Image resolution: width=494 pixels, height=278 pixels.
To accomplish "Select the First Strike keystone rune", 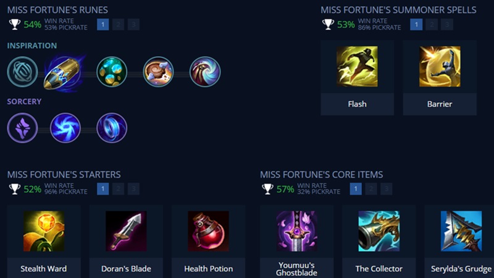I will point(65,73).
